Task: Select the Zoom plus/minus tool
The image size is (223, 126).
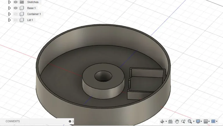Action: click(183, 121)
